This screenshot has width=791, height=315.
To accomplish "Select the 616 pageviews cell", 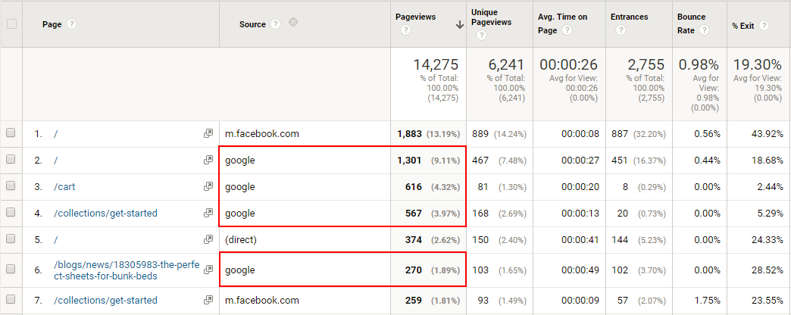I will pos(413,187).
